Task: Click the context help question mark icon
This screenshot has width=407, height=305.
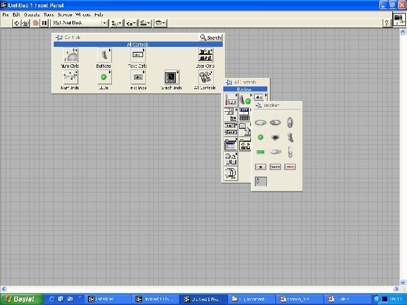Action: pos(387,23)
